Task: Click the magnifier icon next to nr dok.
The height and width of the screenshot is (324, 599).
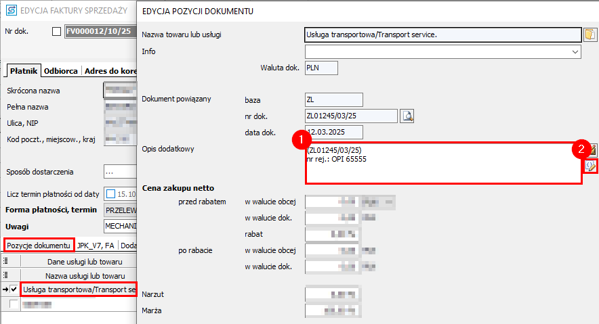Action: pos(407,116)
